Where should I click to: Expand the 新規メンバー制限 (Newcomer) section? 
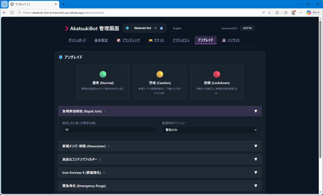[x=159, y=146]
